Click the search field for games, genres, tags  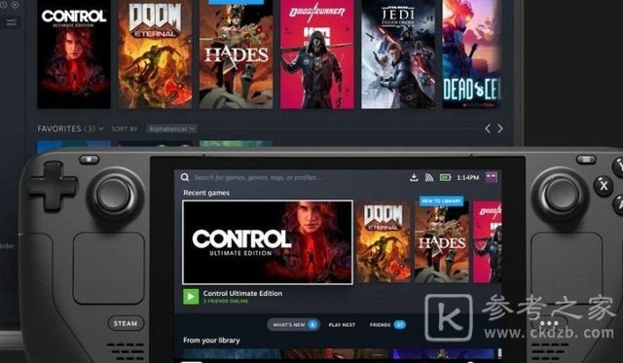pyautogui.click(x=257, y=177)
